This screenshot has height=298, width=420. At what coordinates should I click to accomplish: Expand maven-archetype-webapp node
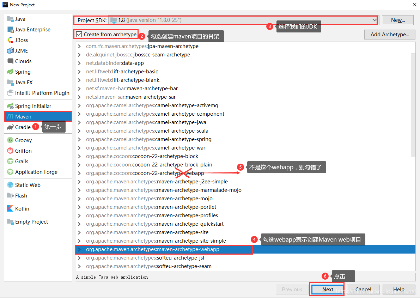click(x=79, y=249)
